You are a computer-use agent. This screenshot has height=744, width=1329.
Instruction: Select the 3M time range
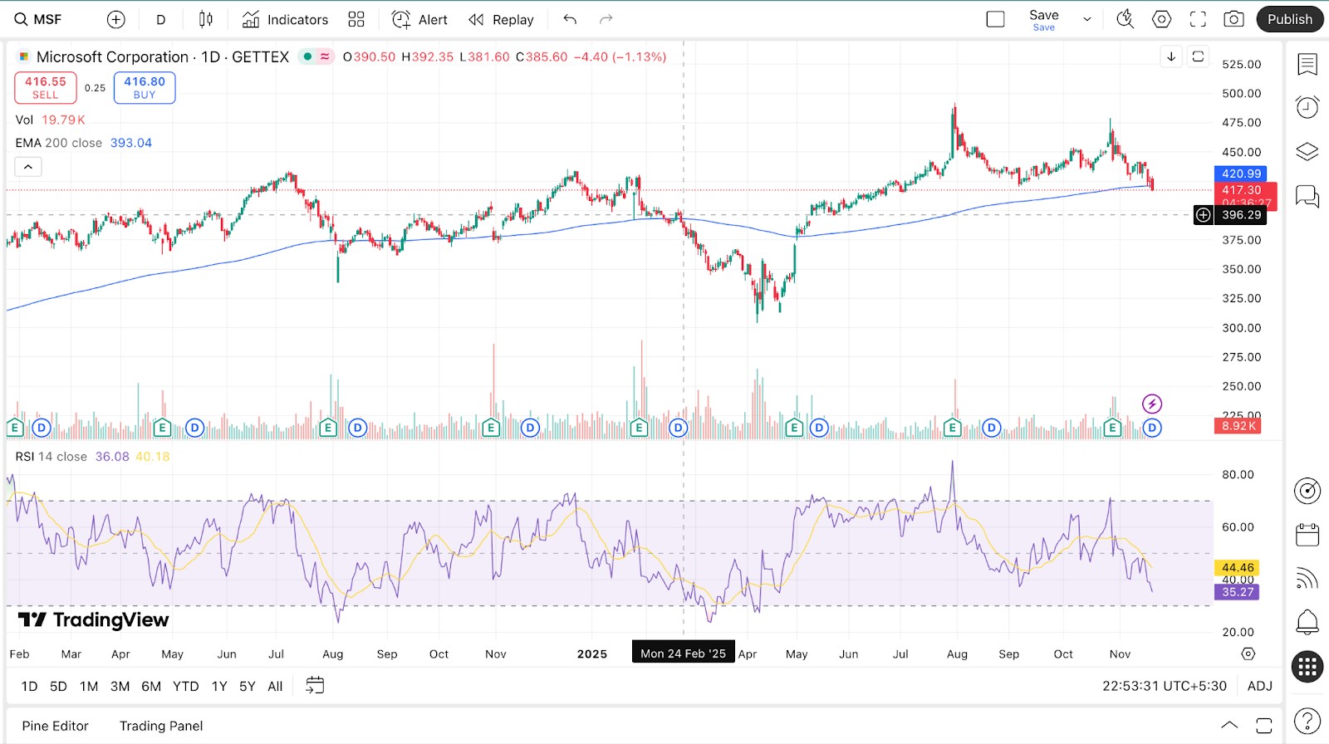coord(120,686)
